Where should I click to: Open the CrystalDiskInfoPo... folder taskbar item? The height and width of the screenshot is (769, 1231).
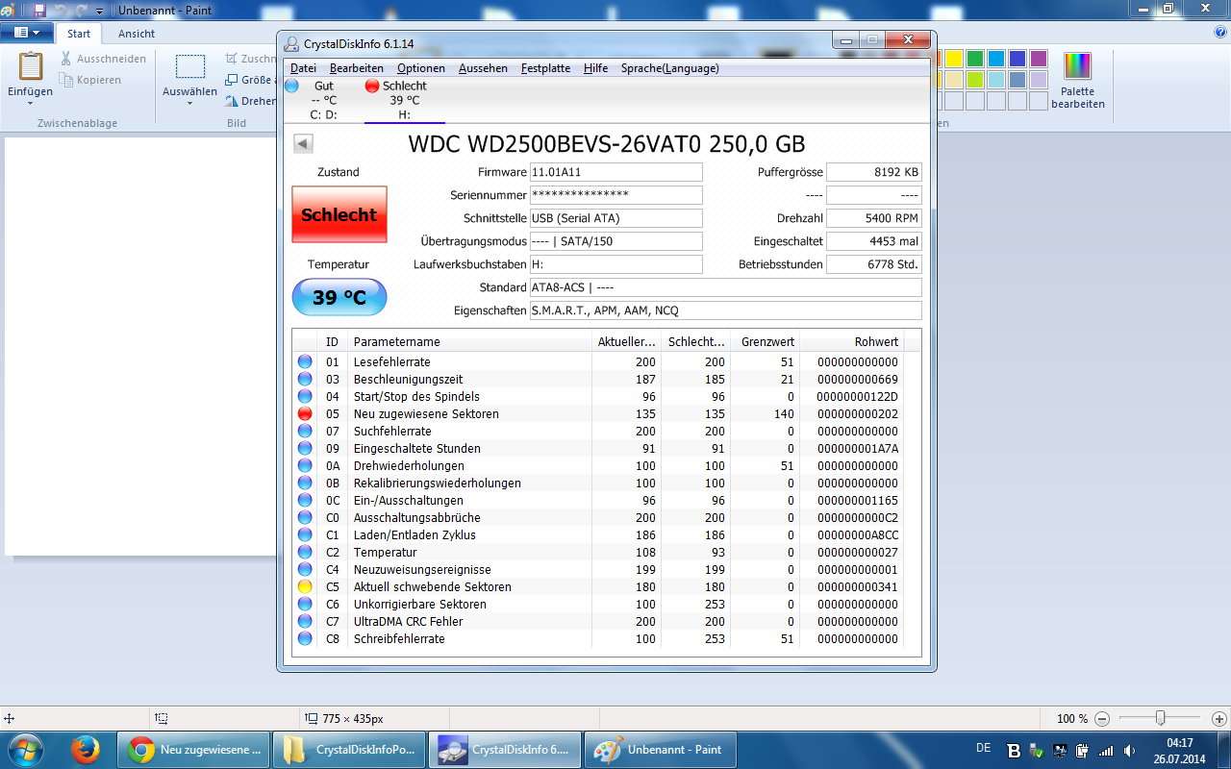(348, 749)
